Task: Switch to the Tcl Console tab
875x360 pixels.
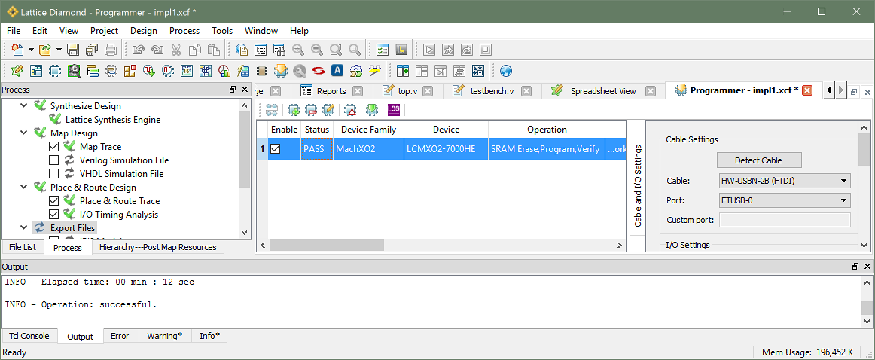Action: tap(29, 336)
